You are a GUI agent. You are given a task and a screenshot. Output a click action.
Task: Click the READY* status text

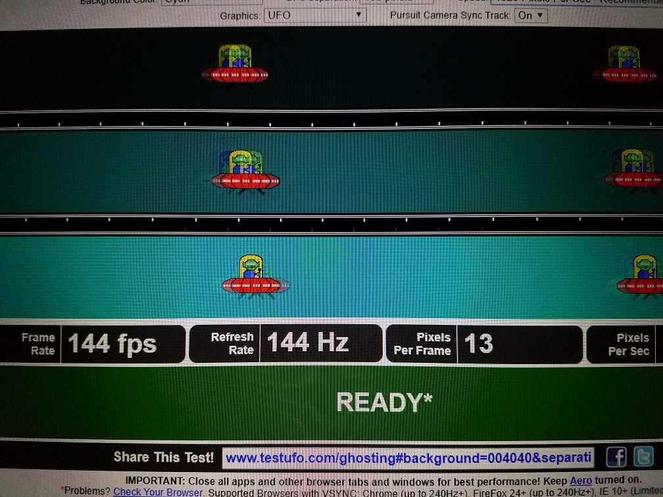coord(384,402)
